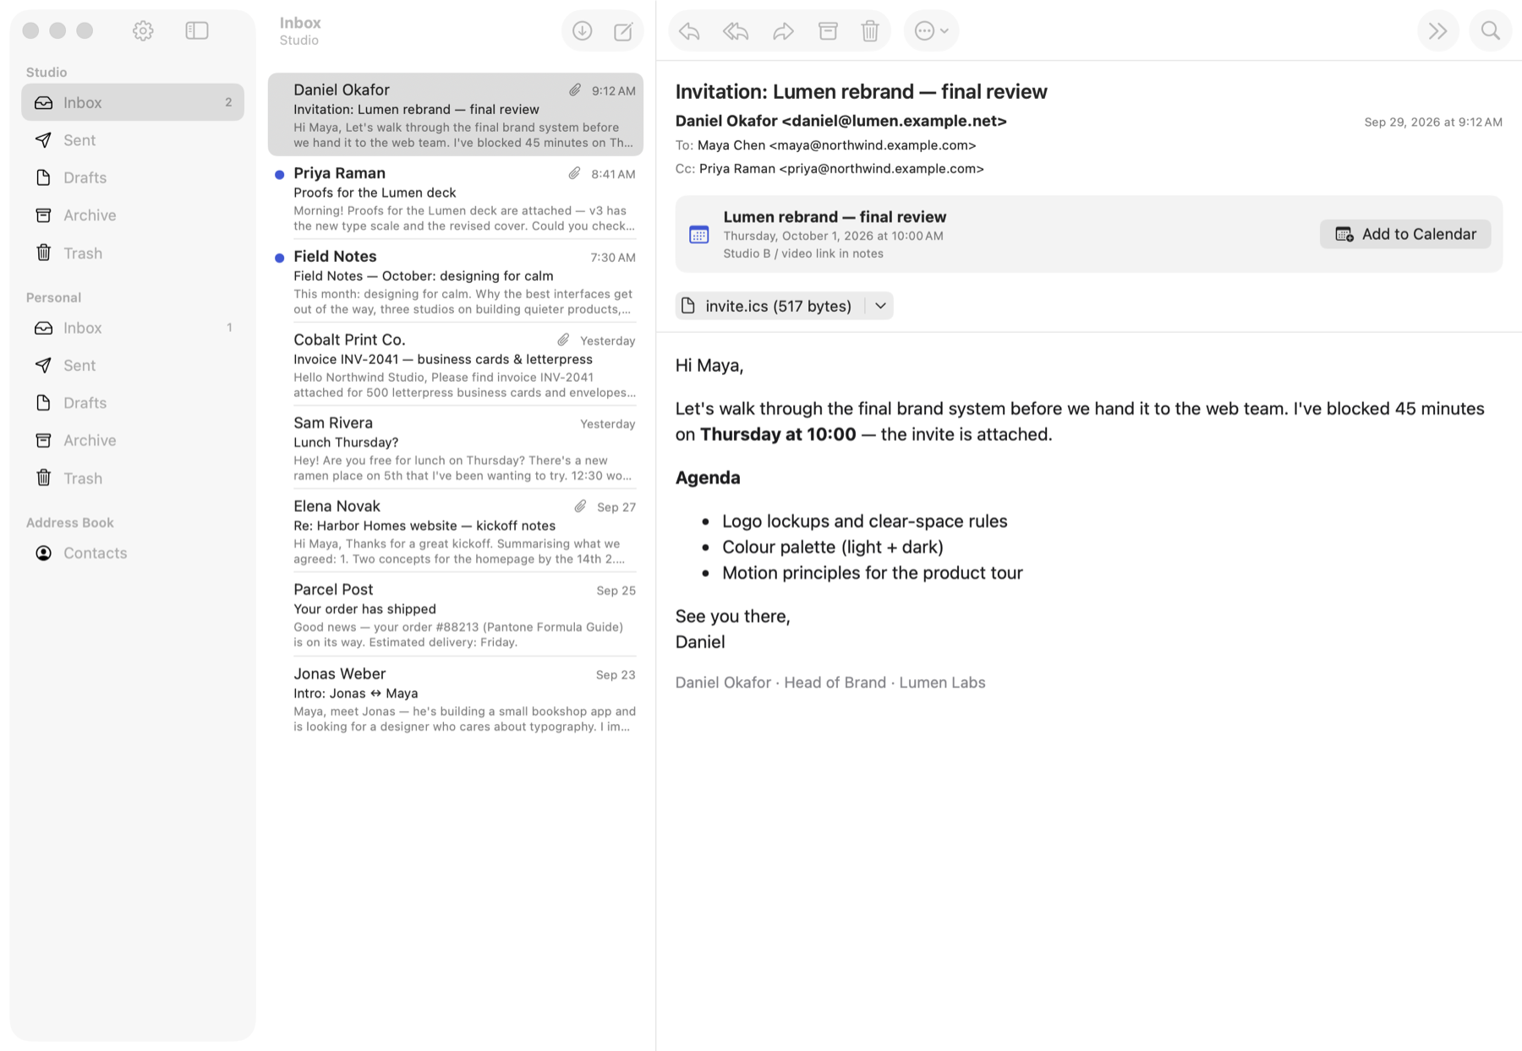Viewport: 1522px width, 1051px height.
Task: Open the Personal Archive folder
Action: (133, 440)
